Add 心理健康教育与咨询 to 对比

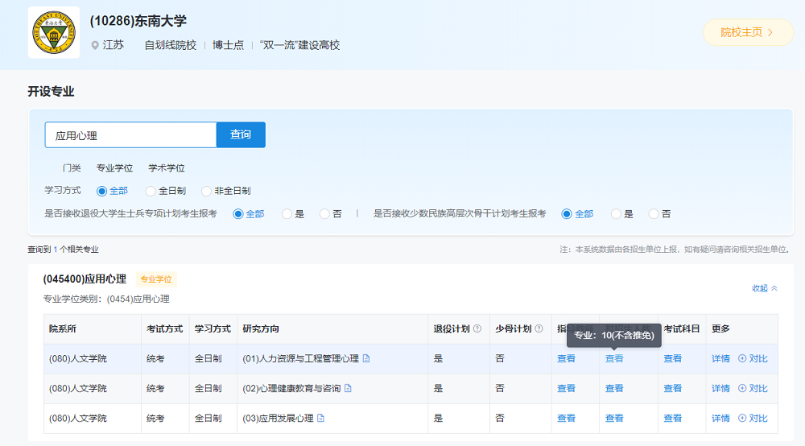pos(753,388)
